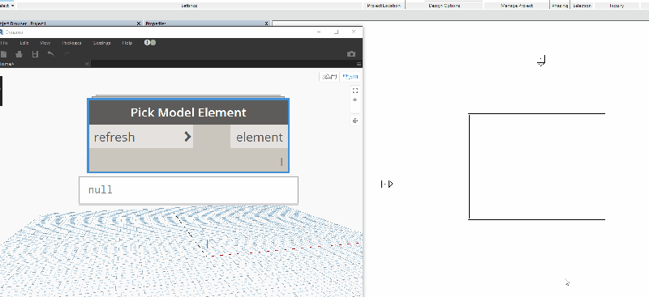
Task: Open the Edit menu in Dynamo
Action: 24,43
